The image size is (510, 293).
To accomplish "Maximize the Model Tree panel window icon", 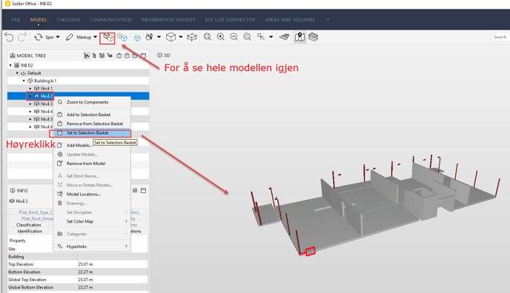I will [144, 55].
